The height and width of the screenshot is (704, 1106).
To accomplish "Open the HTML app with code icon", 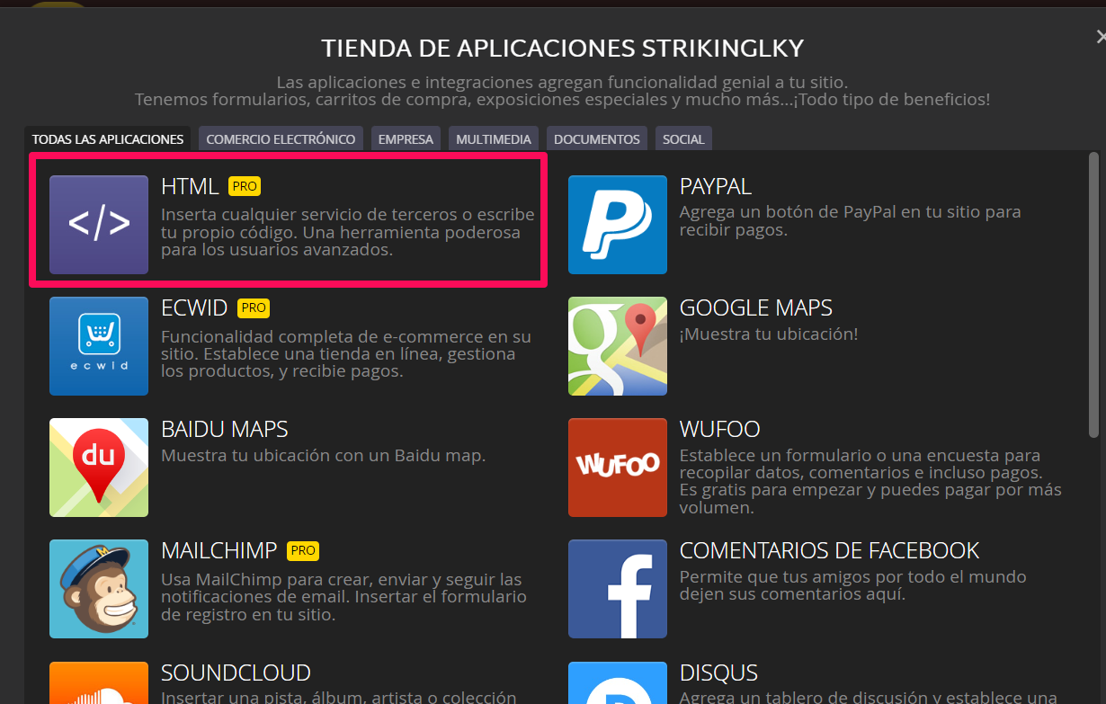I will tap(99, 224).
